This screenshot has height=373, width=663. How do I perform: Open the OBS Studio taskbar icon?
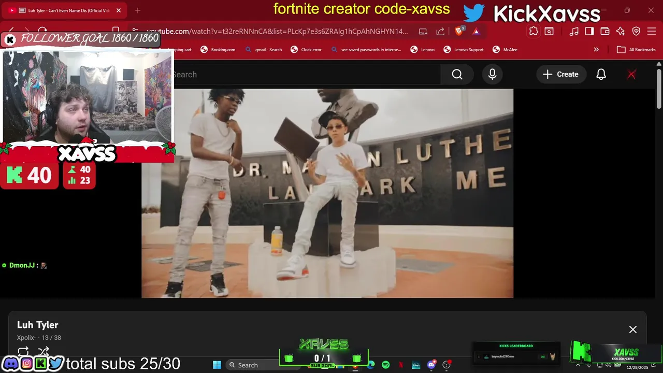[x=446, y=365]
